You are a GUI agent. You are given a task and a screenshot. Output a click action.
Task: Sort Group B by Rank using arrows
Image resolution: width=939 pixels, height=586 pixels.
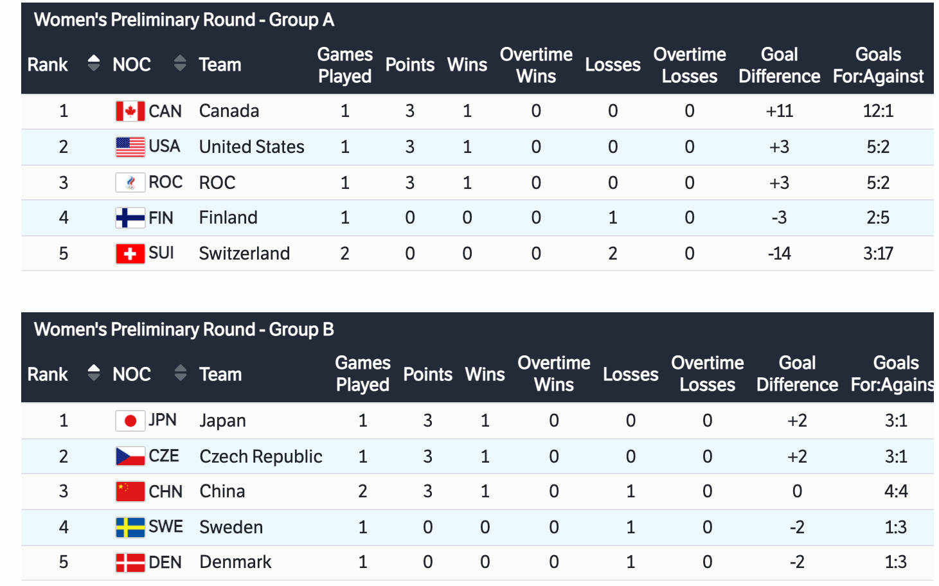(x=94, y=373)
